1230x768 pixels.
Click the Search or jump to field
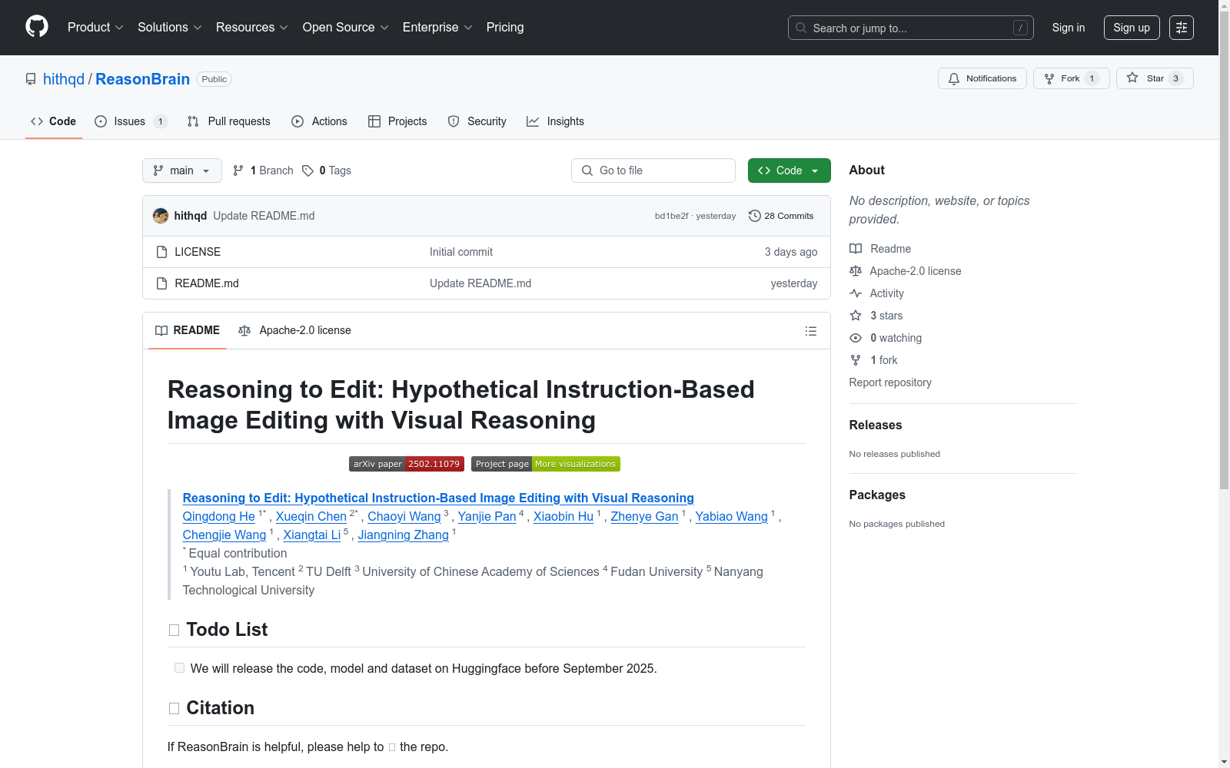[911, 28]
